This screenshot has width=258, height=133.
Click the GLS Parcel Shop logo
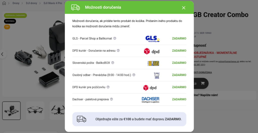(152, 39)
